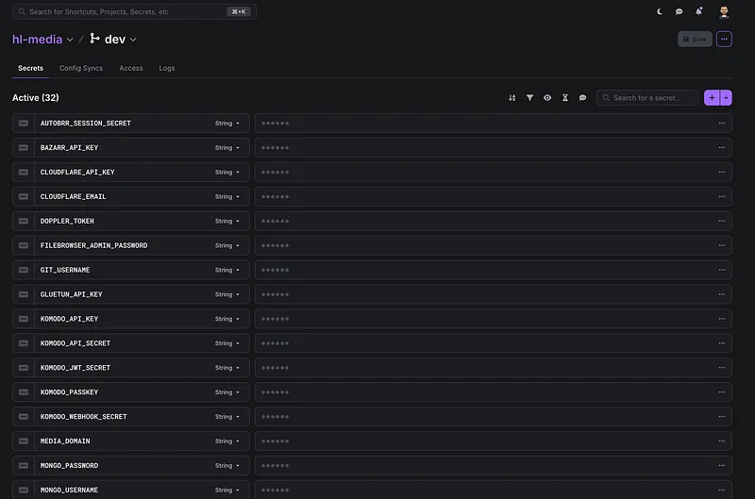Switch to the Logs tab

167,69
